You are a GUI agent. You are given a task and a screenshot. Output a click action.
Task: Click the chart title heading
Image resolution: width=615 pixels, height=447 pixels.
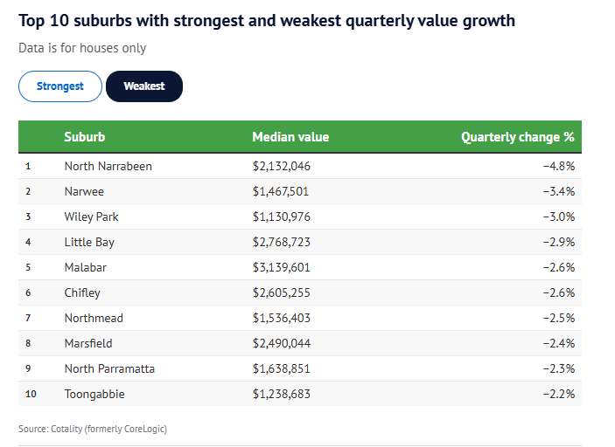coord(267,21)
